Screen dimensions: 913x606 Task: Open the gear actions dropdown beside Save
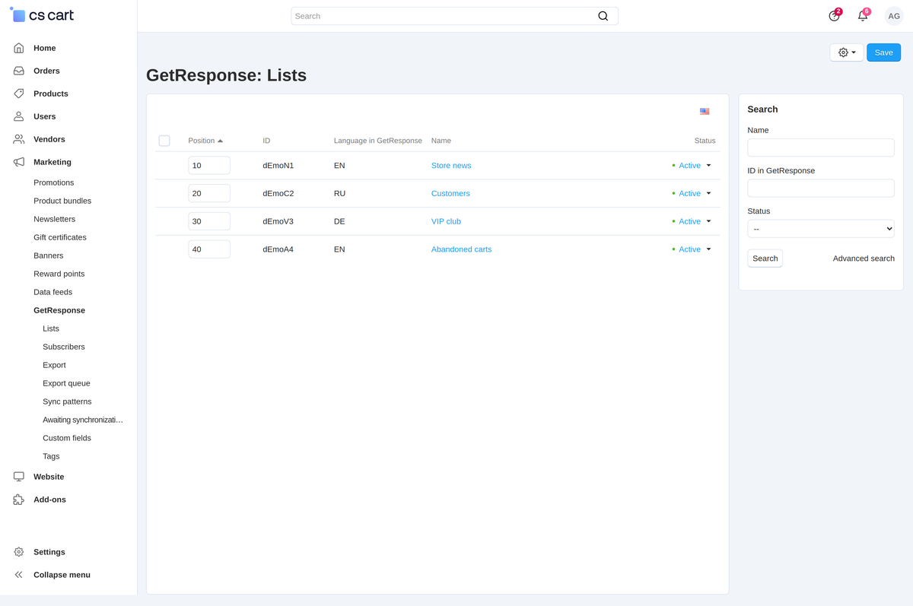847,52
